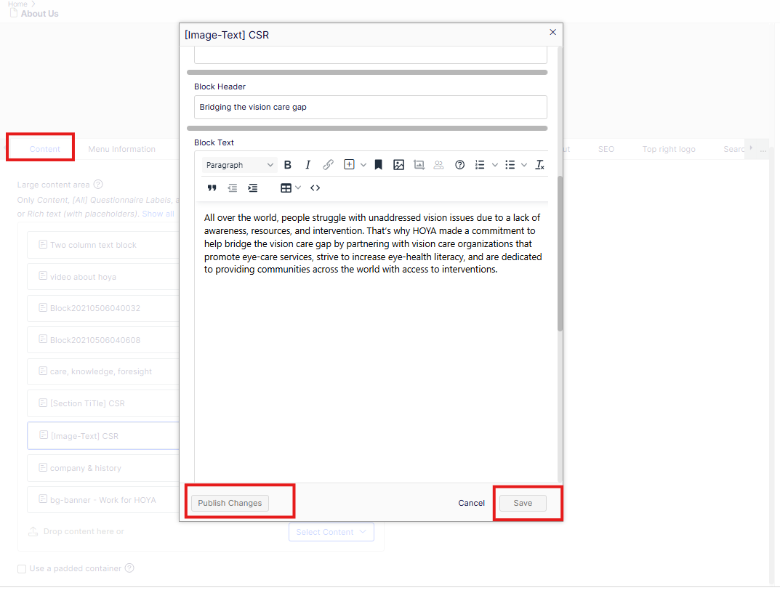This screenshot has width=780, height=593.
Task: Switch to the Menu Information tab
Action: pyautogui.click(x=121, y=149)
